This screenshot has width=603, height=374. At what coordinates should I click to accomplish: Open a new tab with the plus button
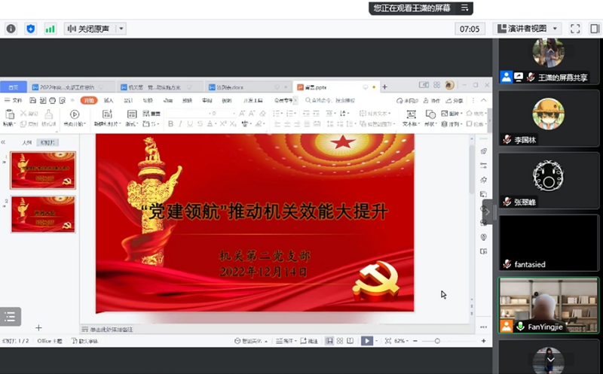coord(384,87)
